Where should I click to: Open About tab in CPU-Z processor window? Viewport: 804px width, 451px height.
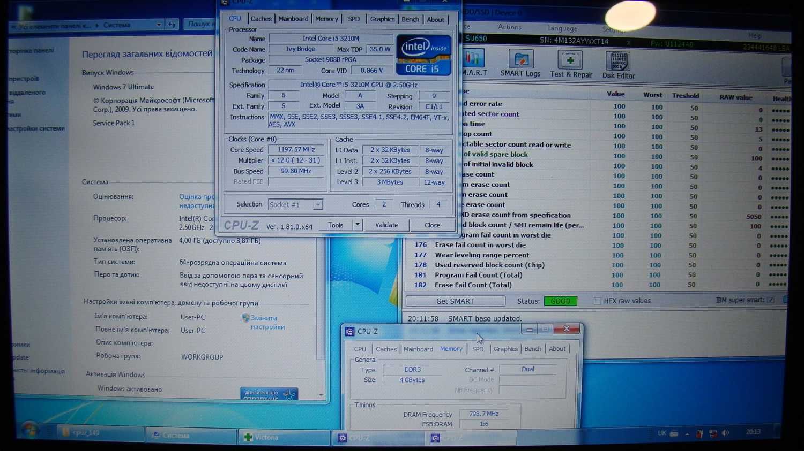pos(435,20)
